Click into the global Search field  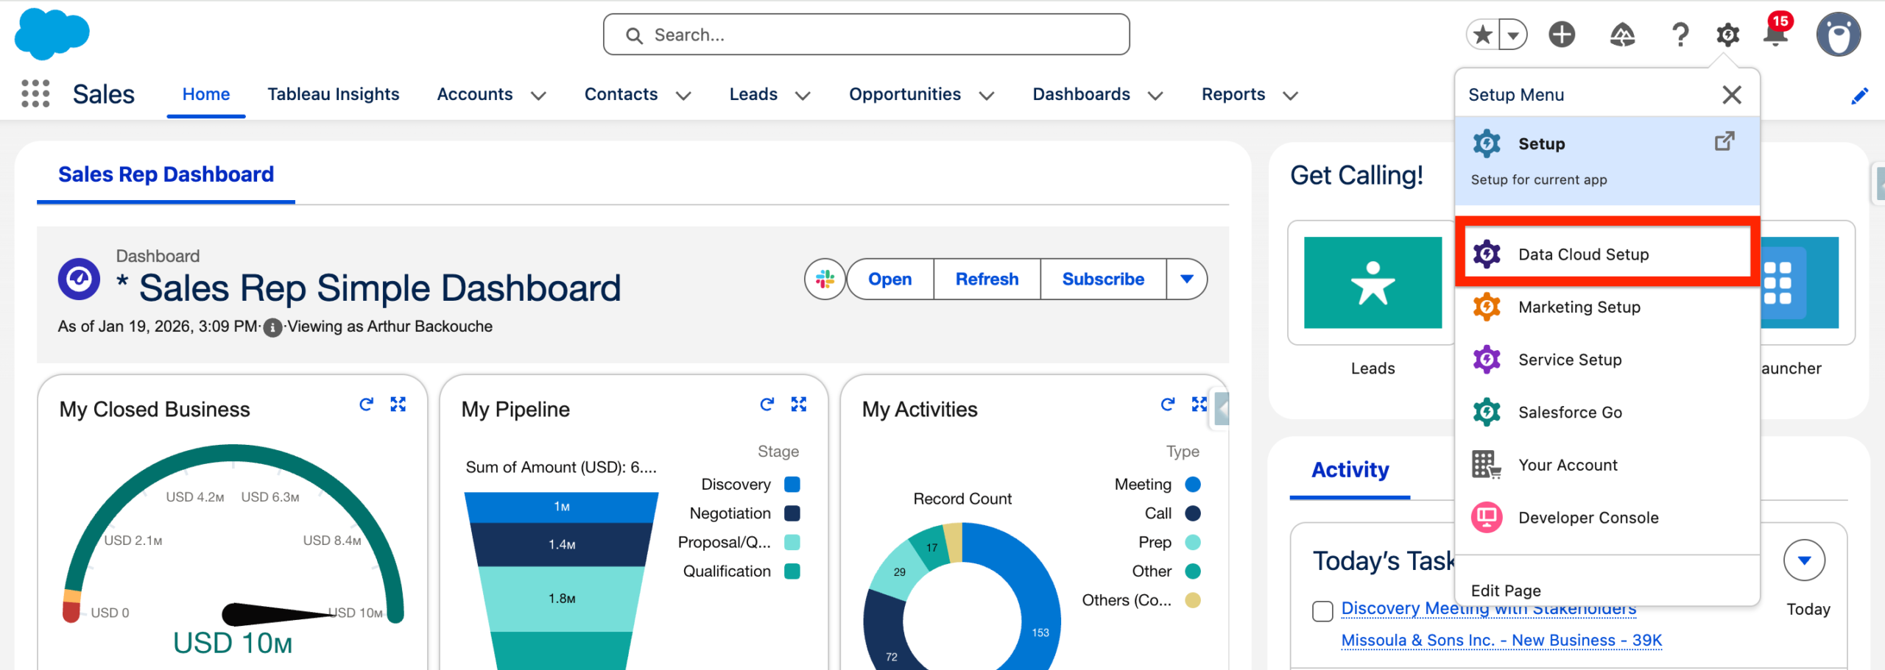[866, 35]
